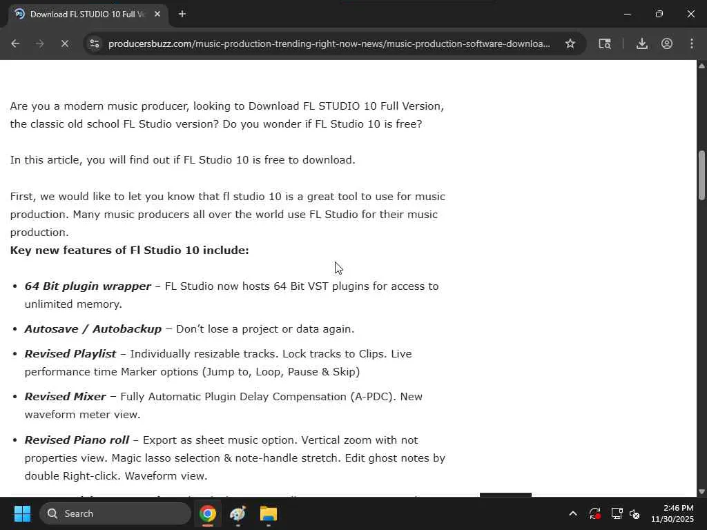Click the producersbuzz.com address bar
The width and height of the screenshot is (707, 530).
(x=329, y=43)
